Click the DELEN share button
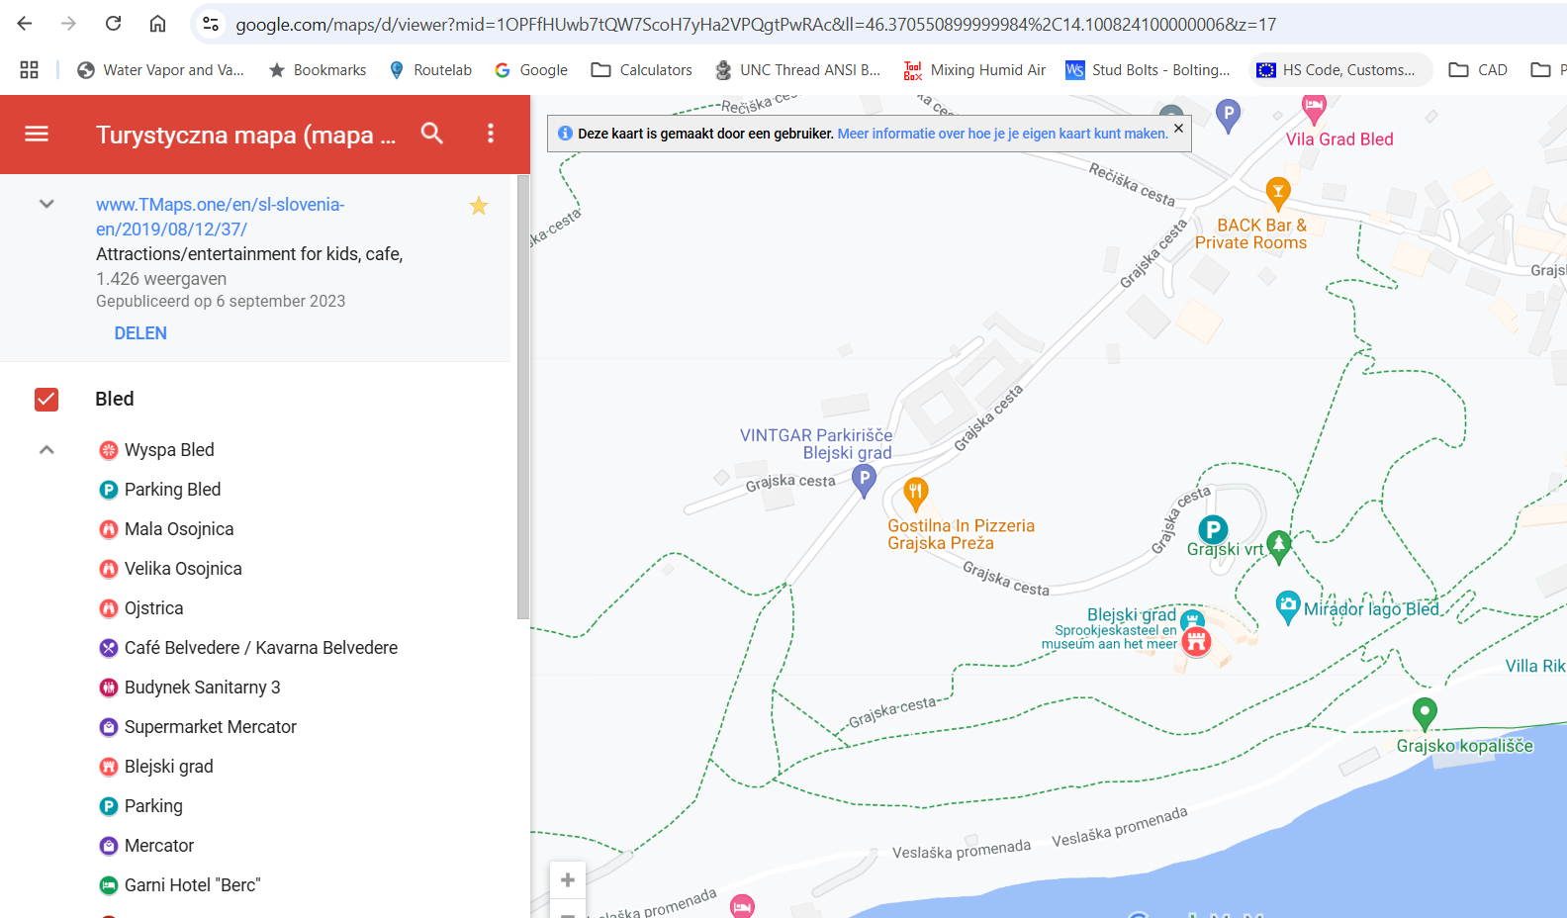 (140, 333)
